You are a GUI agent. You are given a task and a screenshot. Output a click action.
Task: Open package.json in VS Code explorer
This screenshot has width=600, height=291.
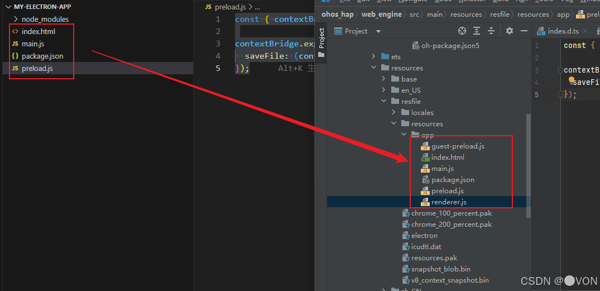pyautogui.click(x=42, y=56)
